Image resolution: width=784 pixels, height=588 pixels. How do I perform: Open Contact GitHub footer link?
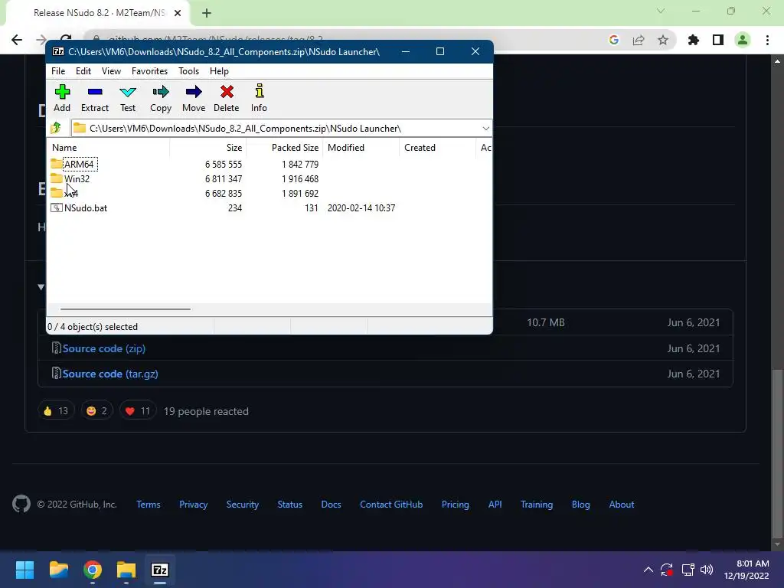391,505
